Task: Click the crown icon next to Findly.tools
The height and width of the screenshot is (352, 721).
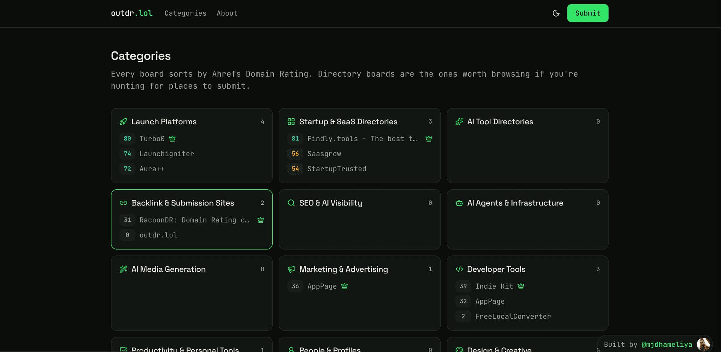Action: 428,139
